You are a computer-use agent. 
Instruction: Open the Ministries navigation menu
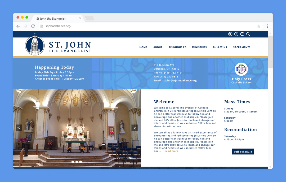tap(199, 47)
